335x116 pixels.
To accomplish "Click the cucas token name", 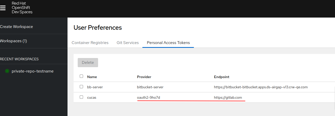I will pos(91,97).
